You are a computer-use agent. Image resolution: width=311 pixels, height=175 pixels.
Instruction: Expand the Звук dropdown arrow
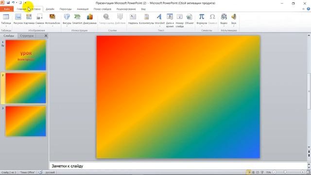point(234,26)
